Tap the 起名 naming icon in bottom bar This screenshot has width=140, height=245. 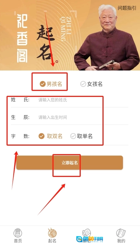(52, 233)
